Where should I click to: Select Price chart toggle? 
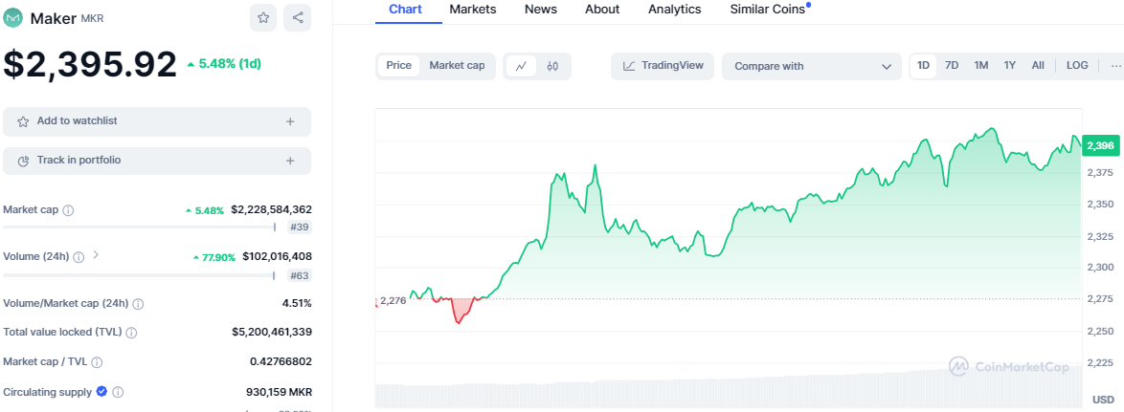point(398,66)
